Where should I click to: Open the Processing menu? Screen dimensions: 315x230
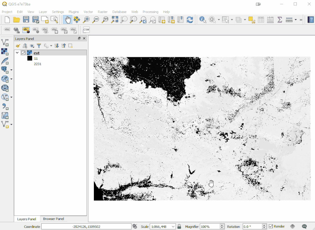click(x=150, y=12)
